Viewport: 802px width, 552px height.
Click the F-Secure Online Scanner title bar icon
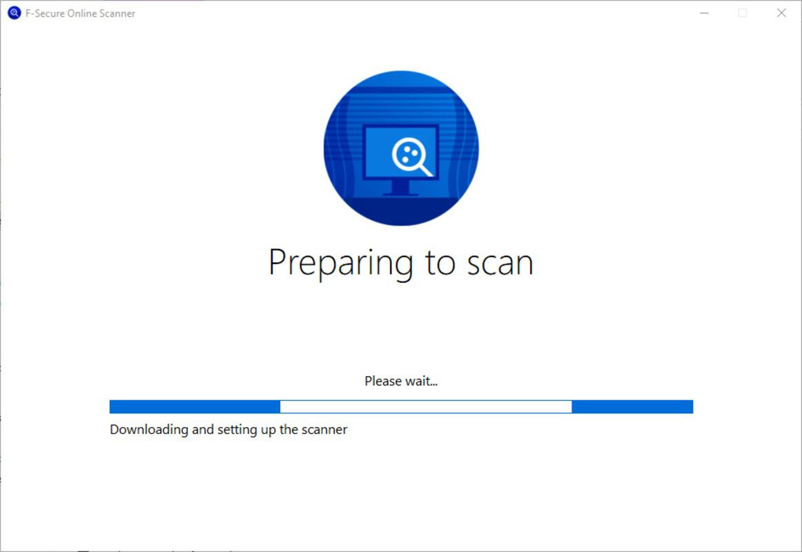pyautogui.click(x=14, y=13)
